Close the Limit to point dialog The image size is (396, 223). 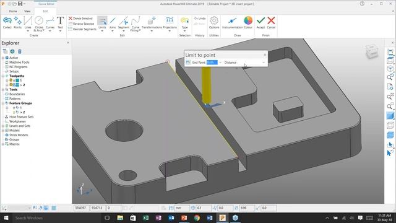pos(265,55)
